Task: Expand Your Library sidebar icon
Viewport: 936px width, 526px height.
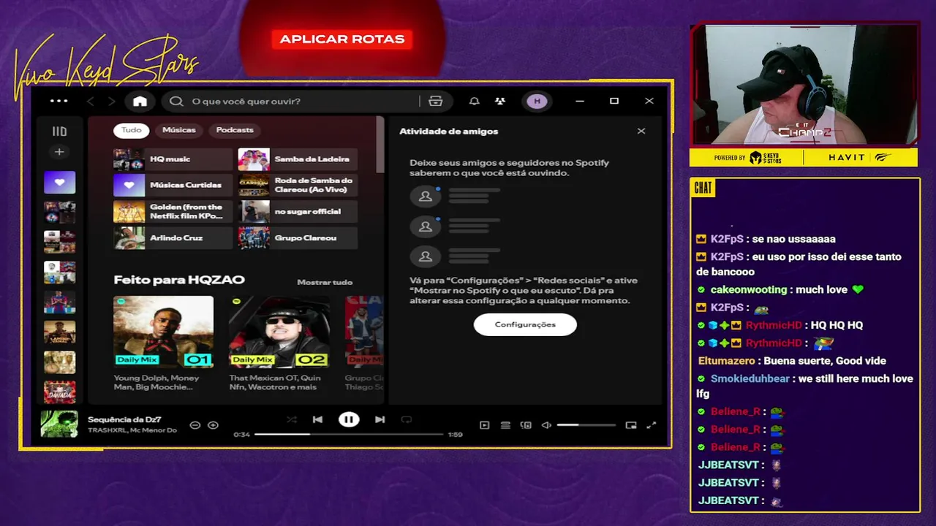Action: pyautogui.click(x=59, y=131)
